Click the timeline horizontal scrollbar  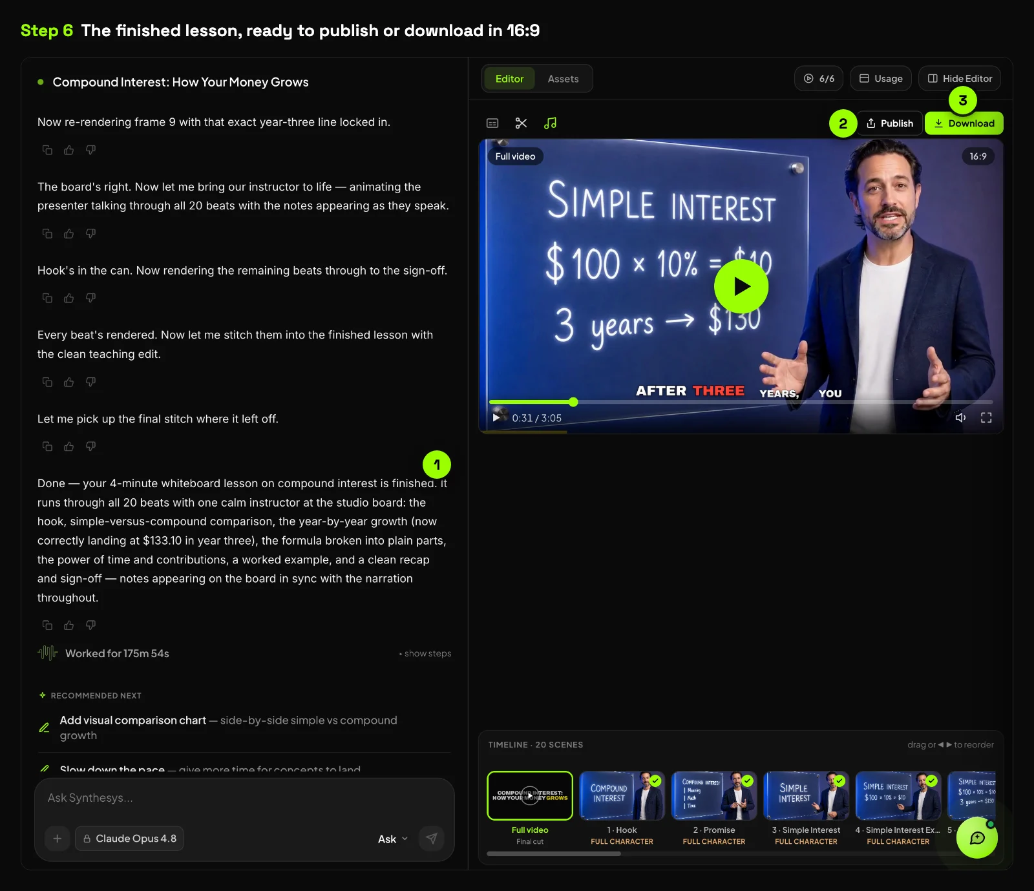point(554,854)
